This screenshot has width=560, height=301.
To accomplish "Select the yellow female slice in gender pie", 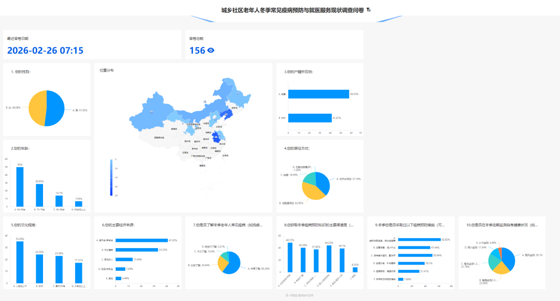I will 37,108.
